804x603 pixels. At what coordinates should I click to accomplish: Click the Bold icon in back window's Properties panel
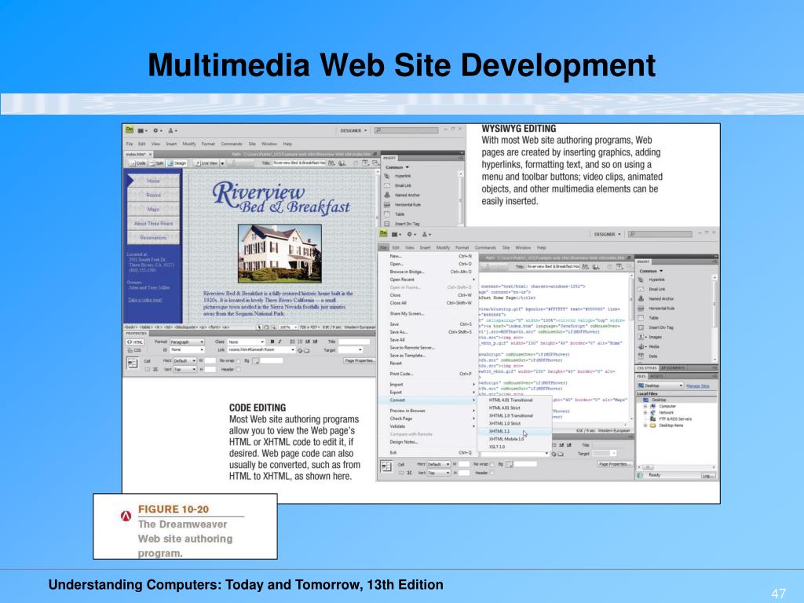point(272,342)
